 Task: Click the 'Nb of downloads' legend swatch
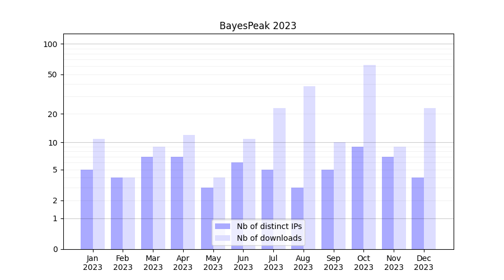pyautogui.click(x=222, y=238)
